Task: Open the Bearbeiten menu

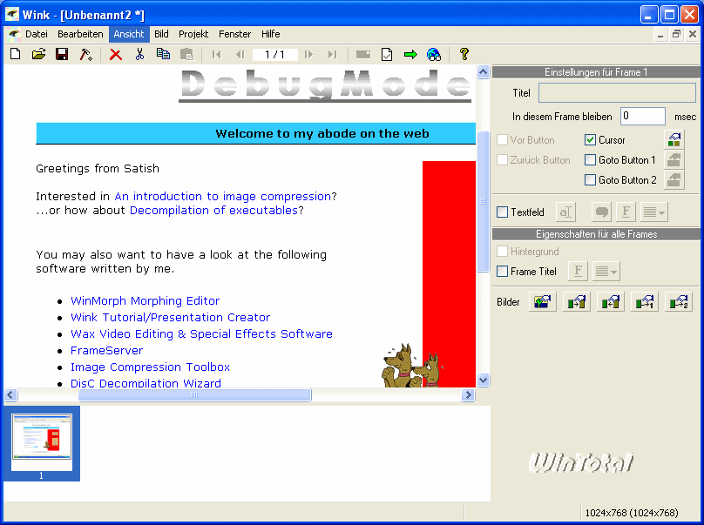Action: point(80,34)
